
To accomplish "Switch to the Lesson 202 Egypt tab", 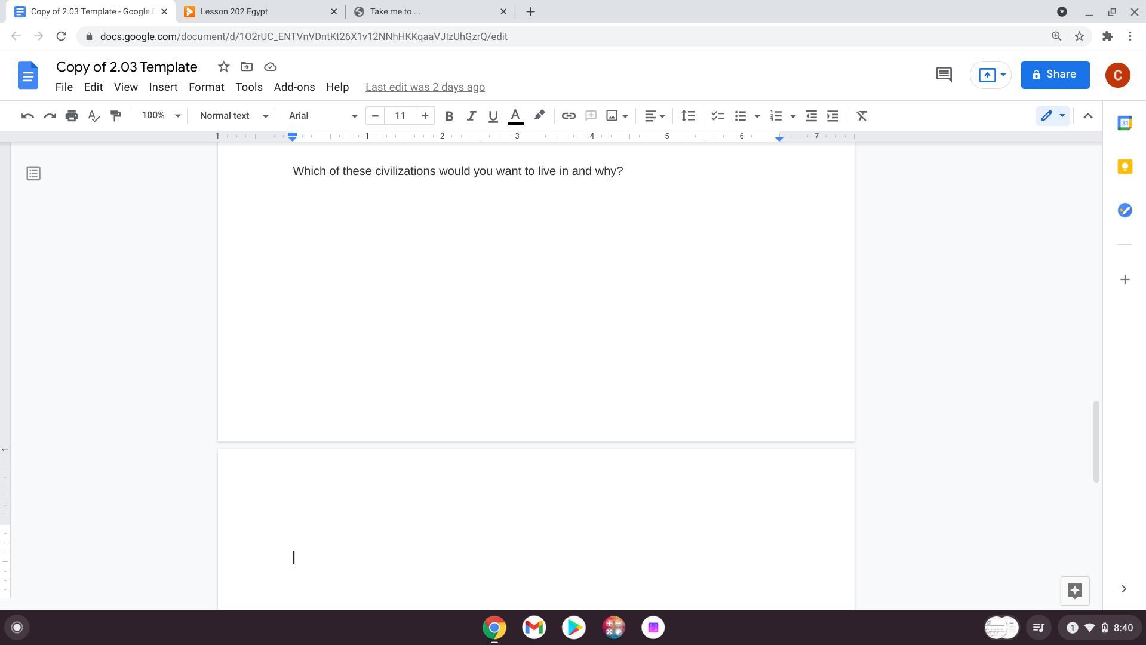I will click(x=260, y=11).
